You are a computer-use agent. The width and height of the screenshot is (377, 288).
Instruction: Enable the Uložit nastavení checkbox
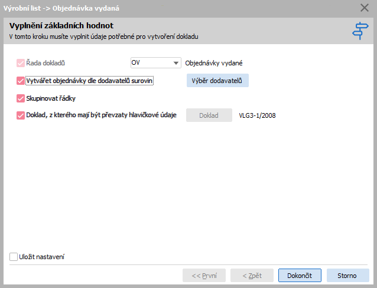click(14, 257)
